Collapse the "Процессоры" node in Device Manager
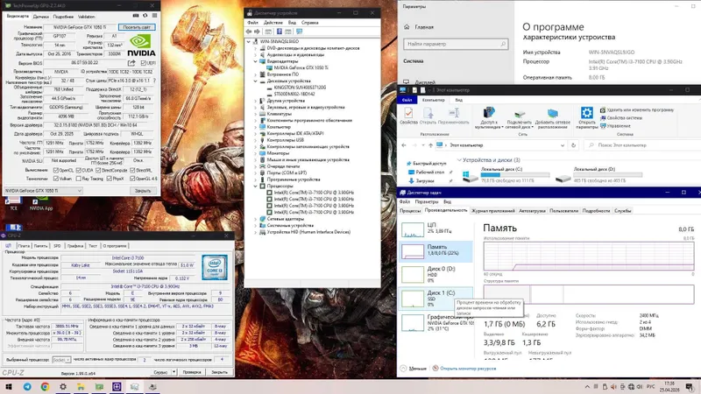This screenshot has width=701, height=394. click(256, 186)
